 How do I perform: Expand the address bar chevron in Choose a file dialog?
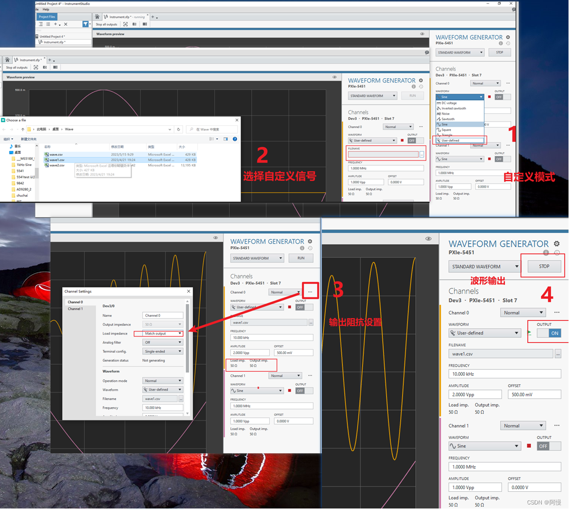coord(169,129)
